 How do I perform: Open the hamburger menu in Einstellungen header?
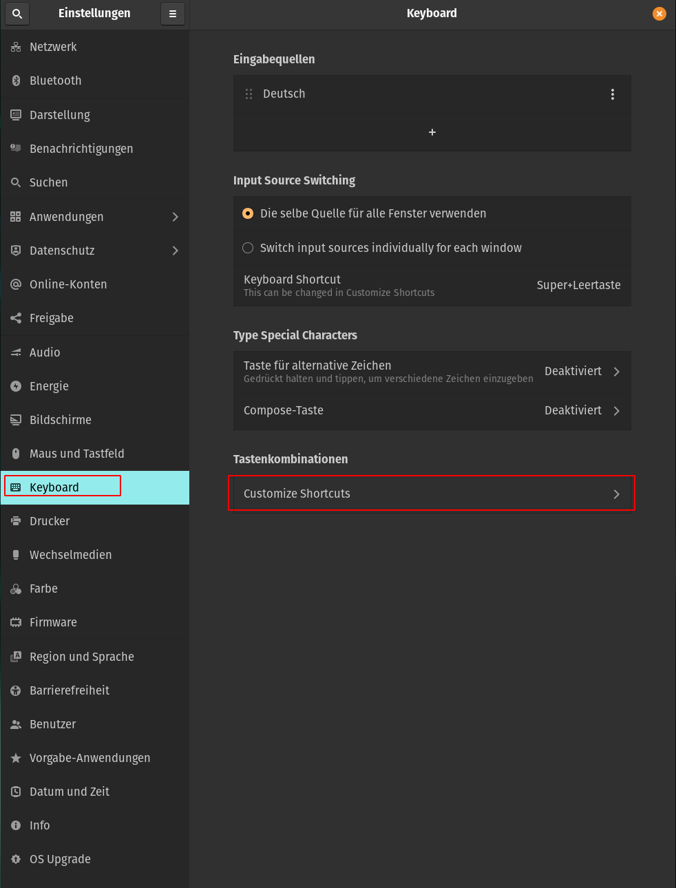[x=173, y=14]
